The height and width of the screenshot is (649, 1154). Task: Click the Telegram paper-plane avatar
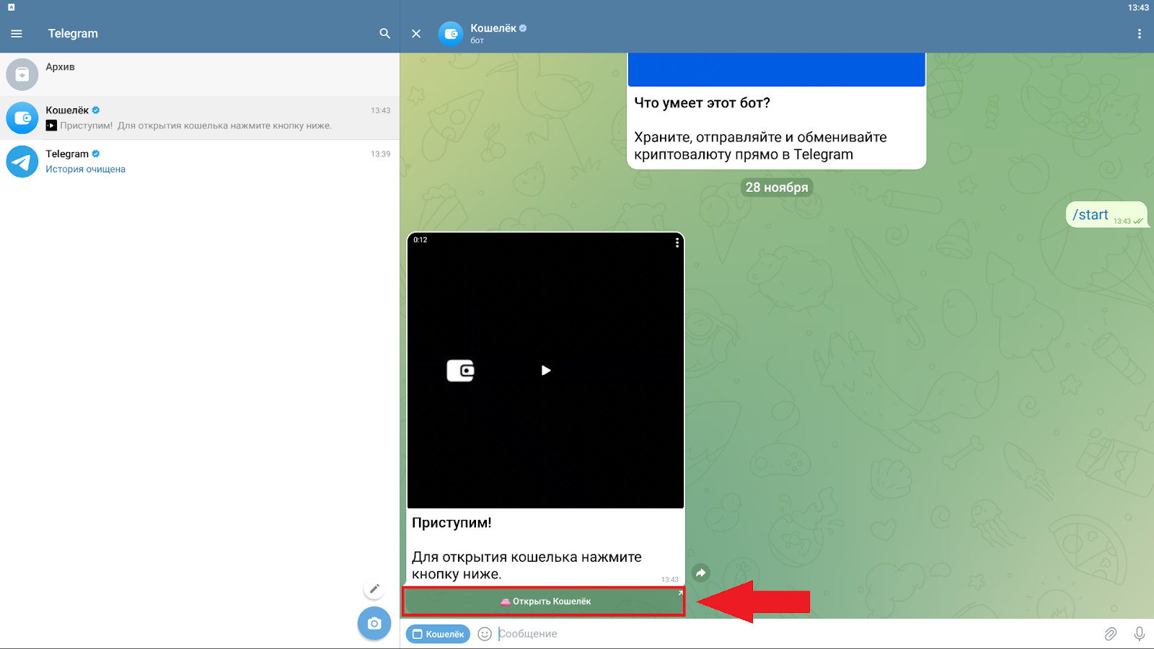coord(22,162)
